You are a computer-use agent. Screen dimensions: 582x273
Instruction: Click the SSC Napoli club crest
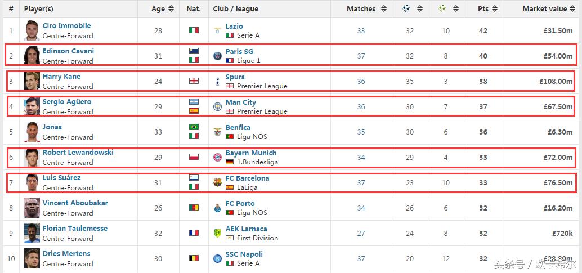[x=217, y=258]
